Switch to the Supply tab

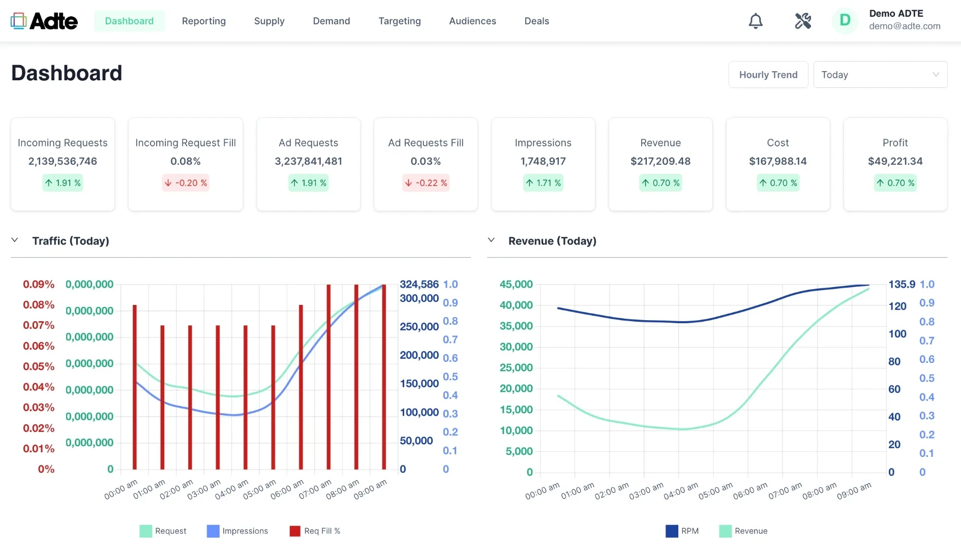point(269,21)
